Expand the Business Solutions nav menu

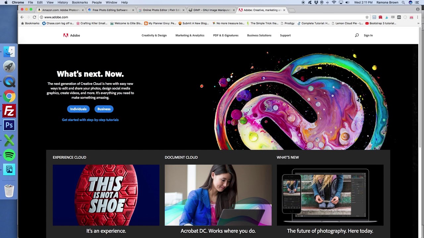point(259,35)
